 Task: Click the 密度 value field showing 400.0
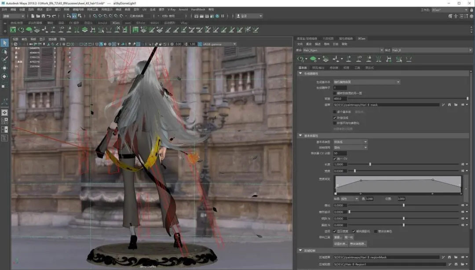[340, 99]
